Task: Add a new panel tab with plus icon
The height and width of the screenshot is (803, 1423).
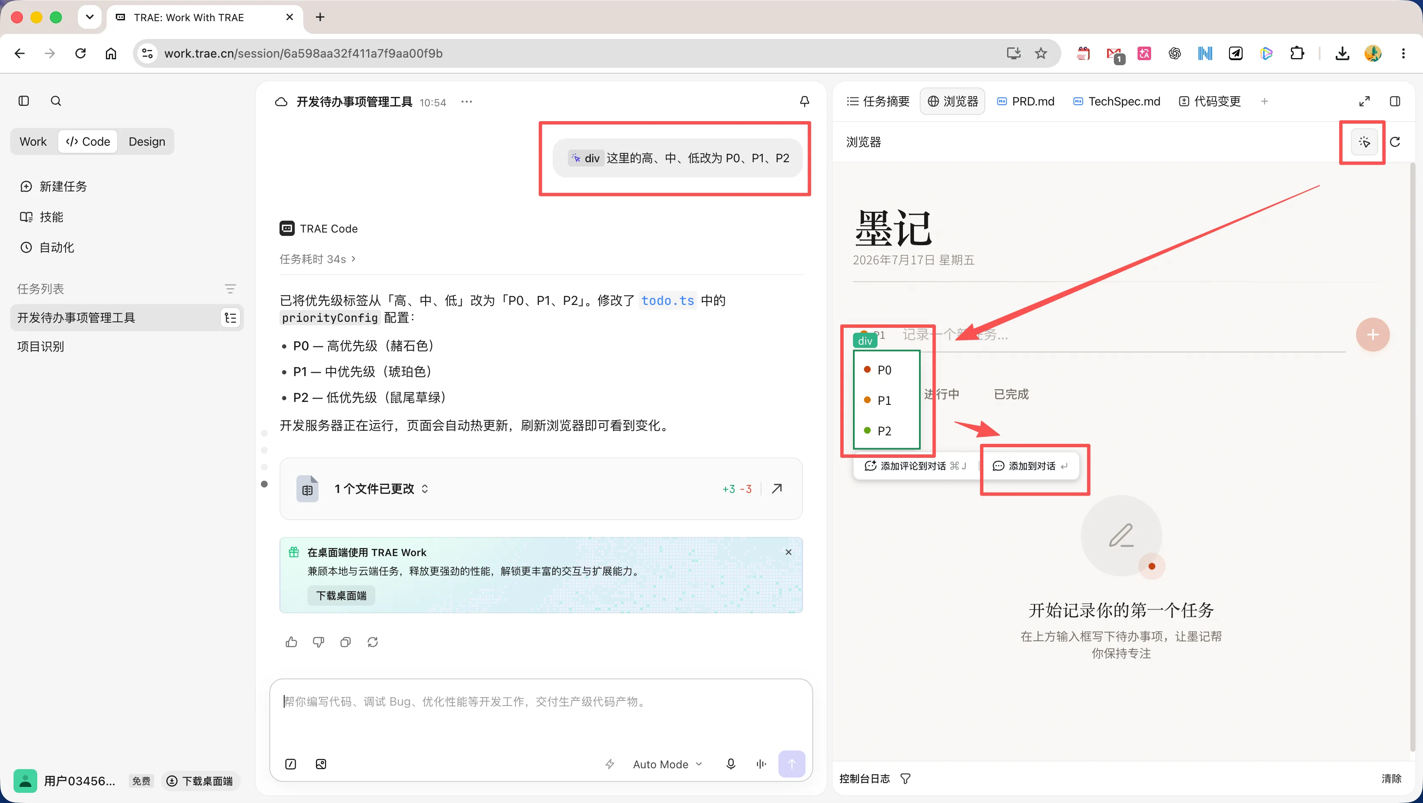Action: click(x=1265, y=101)
